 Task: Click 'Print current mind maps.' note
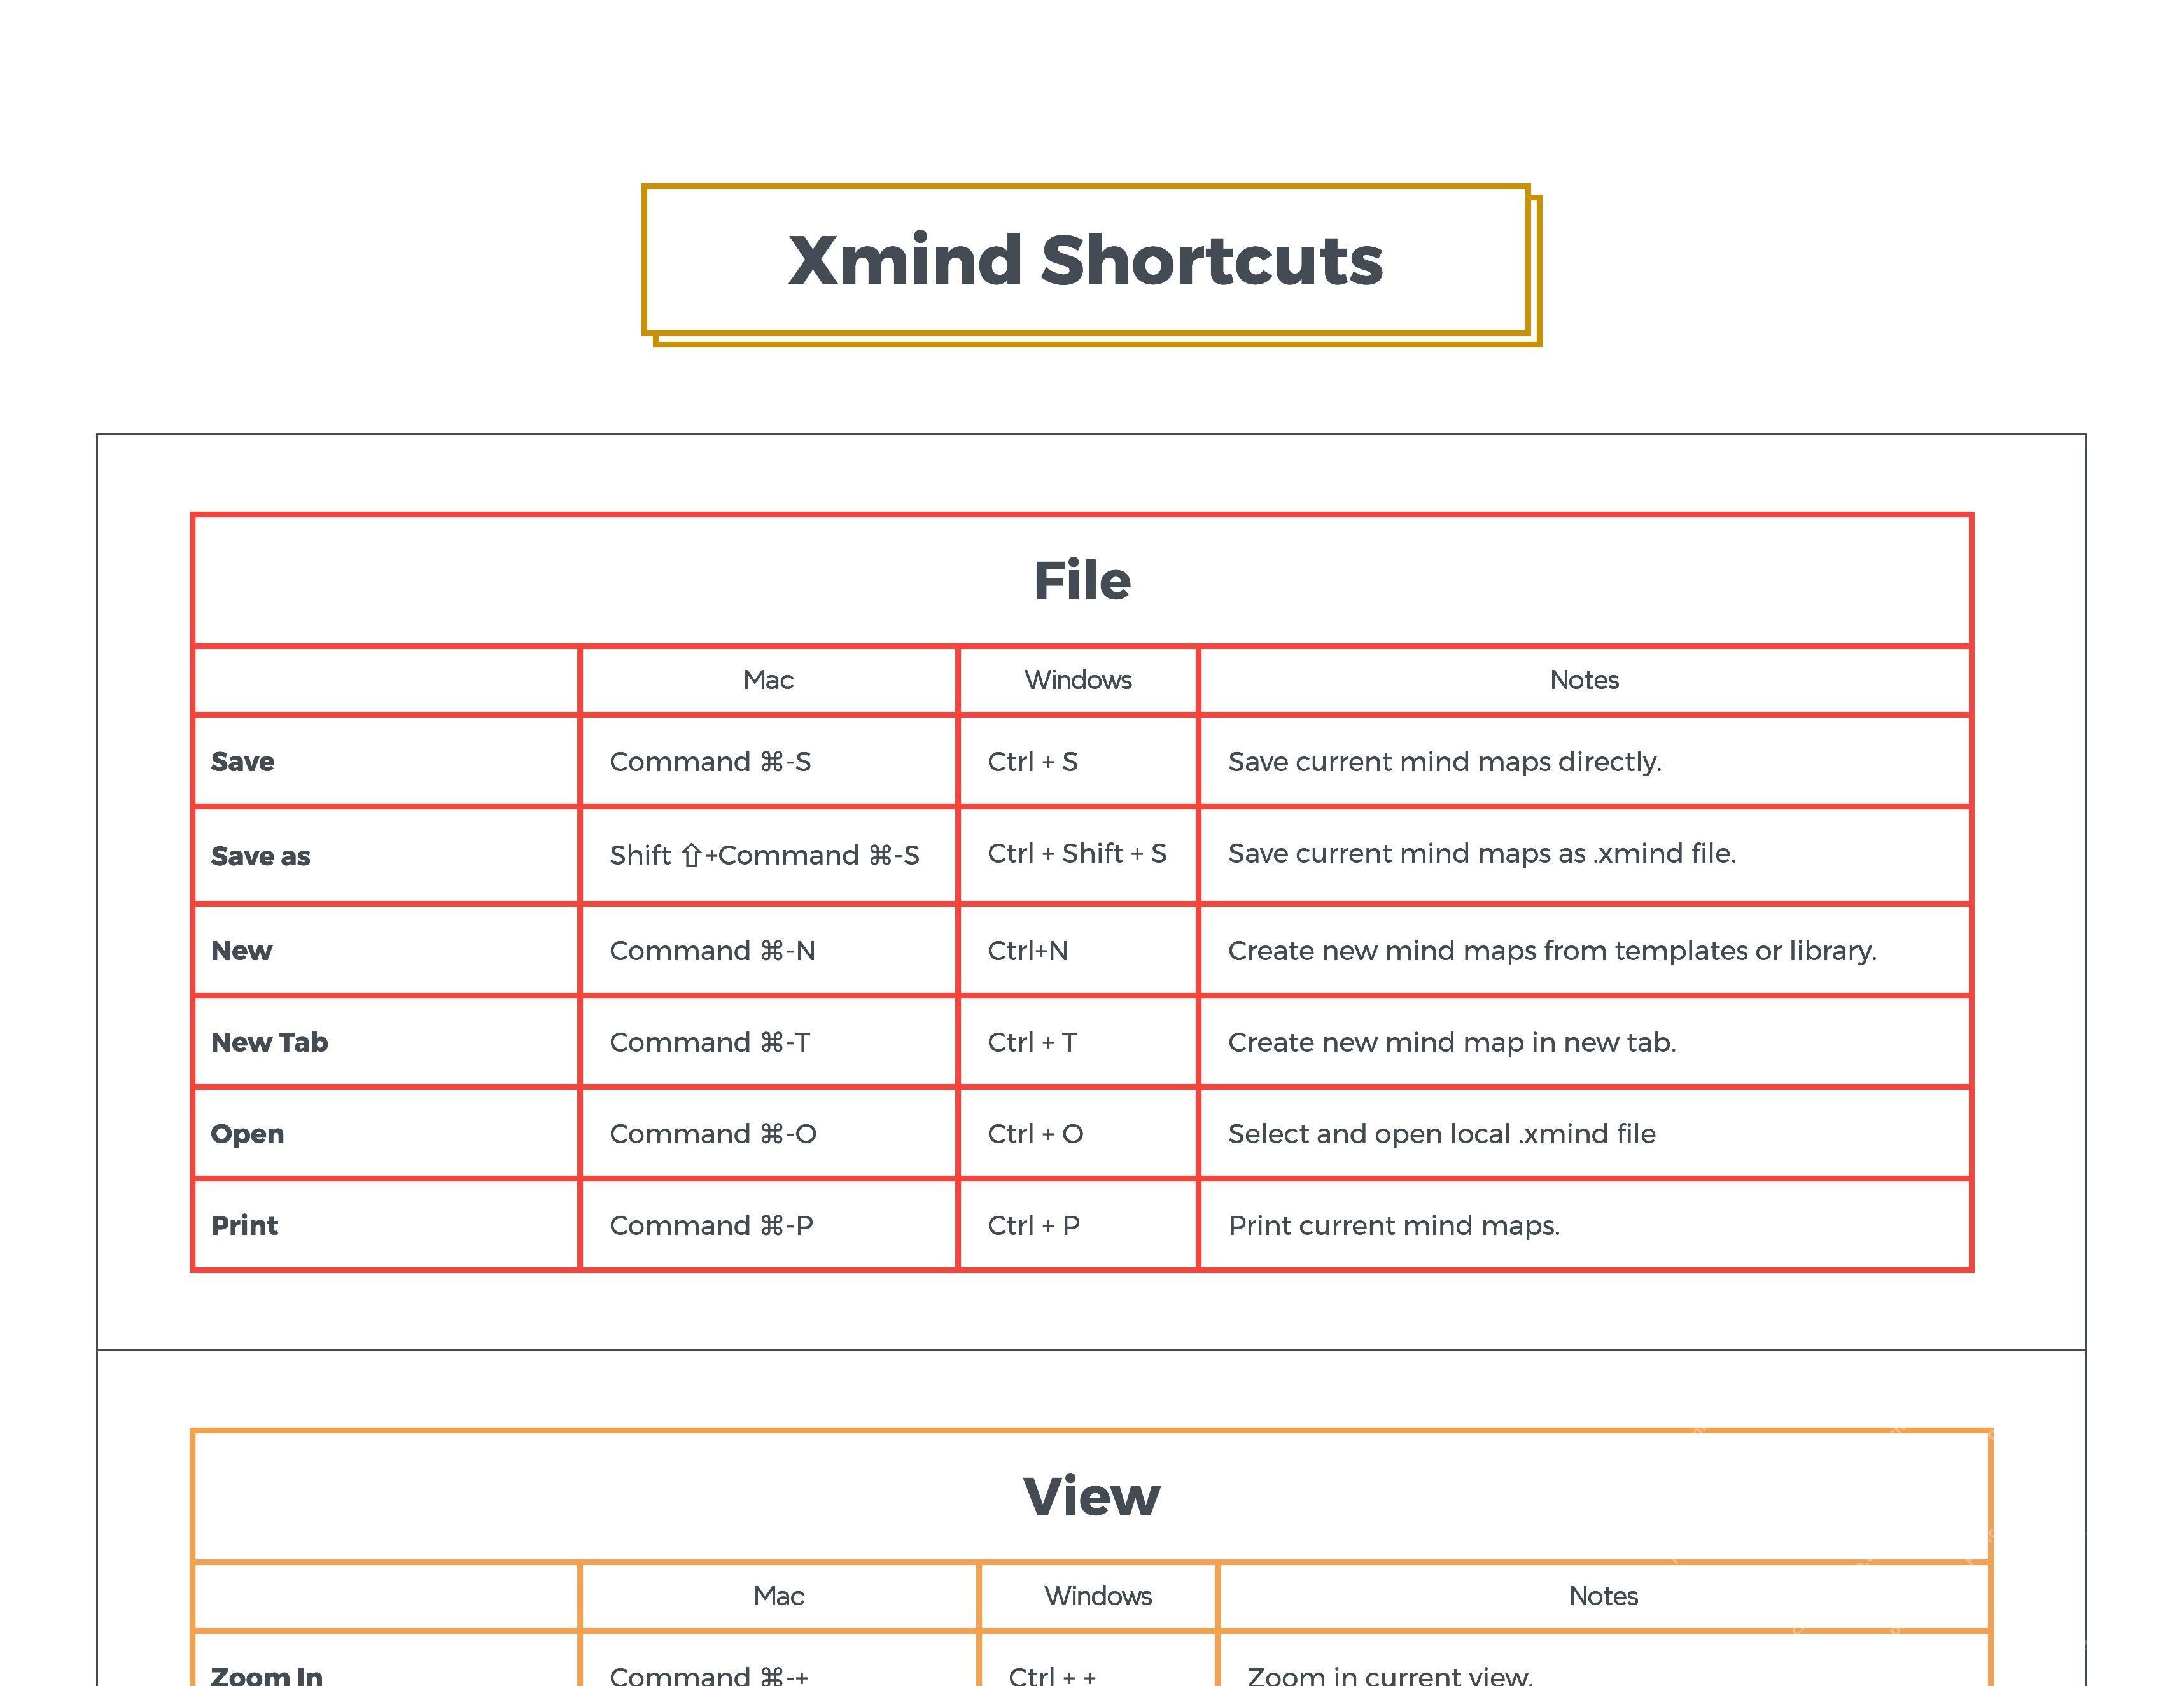click(x=1394, y=1225)
